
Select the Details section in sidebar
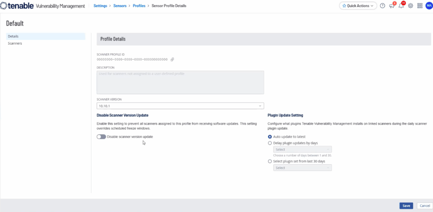13,36
